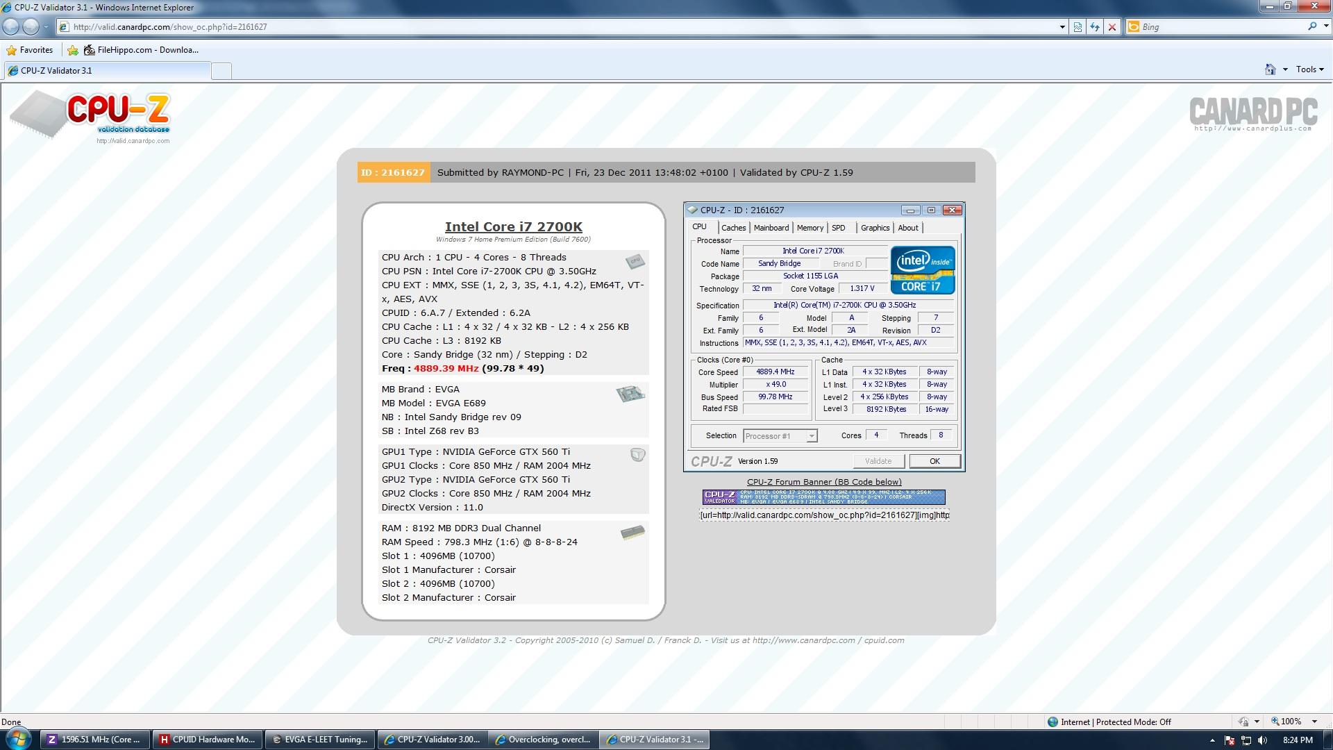The width and height of the screenshot is (1333, 750).
Task: Go to the Home page icon
Action: (x=1270, y=69)
